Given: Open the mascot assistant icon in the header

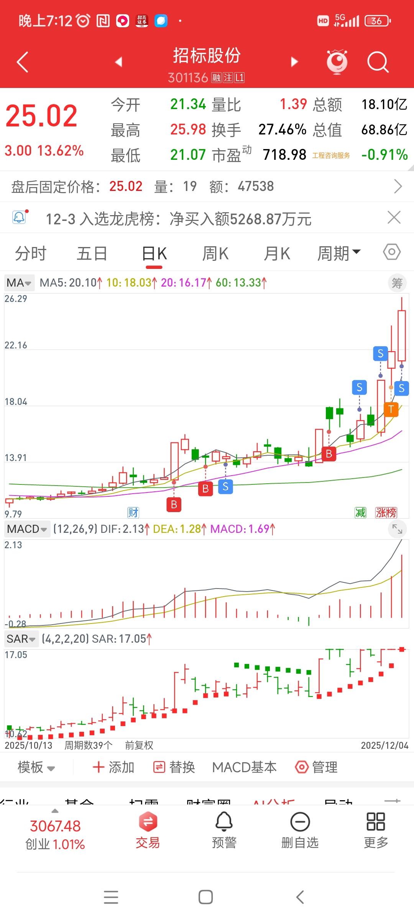Looking at the screenshot, I should (337, 61).
